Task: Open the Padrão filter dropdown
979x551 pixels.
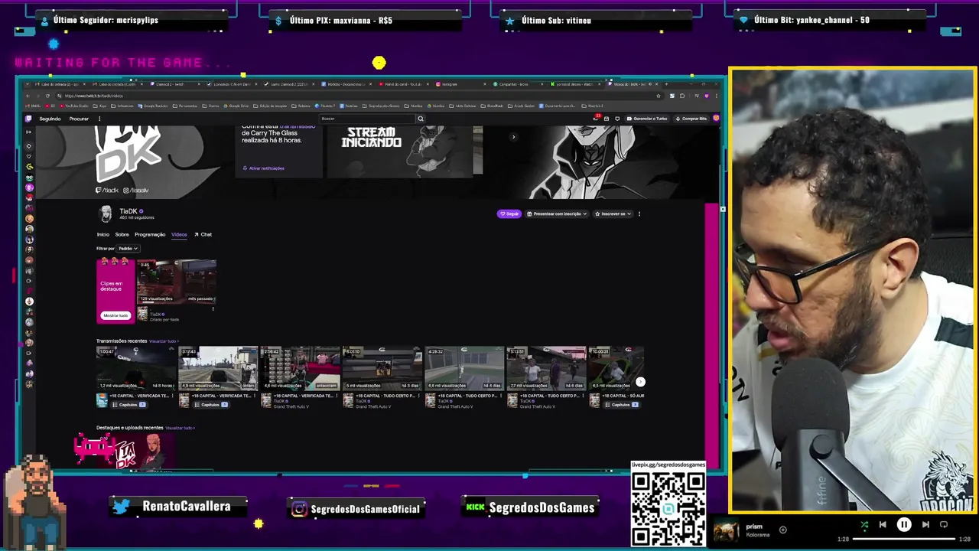Action: coord(128,249)
